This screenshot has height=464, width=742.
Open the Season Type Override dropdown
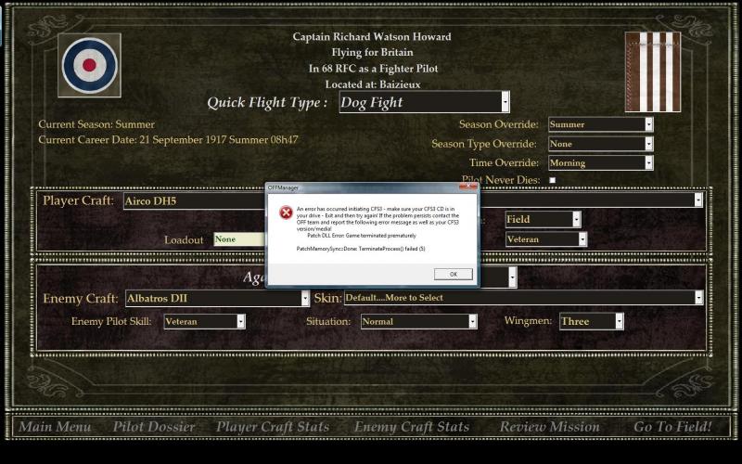tap(601, 144)
